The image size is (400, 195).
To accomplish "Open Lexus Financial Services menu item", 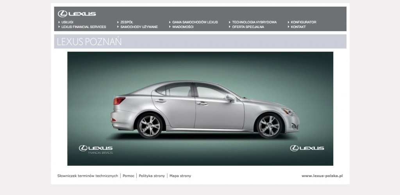I will (x=84, y=27).
